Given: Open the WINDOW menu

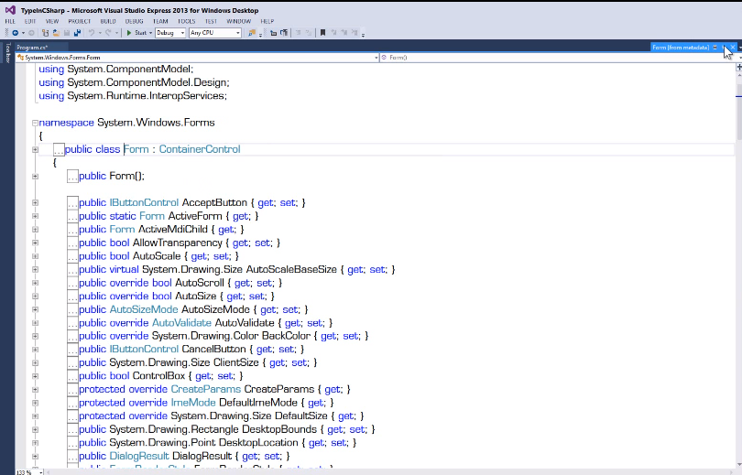Looking at the screenshot, I should (239, 21).
